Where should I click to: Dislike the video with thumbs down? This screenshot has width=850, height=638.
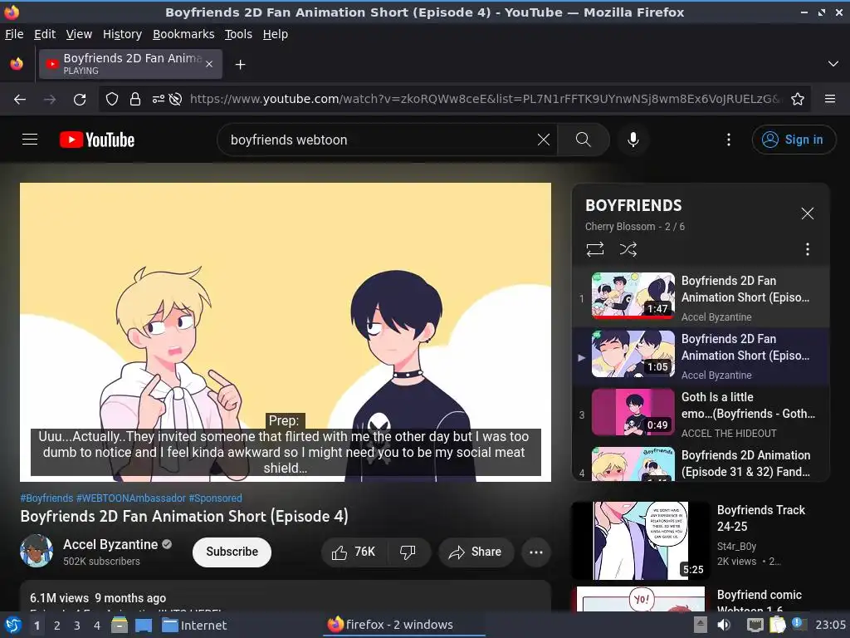pos(408,552)
